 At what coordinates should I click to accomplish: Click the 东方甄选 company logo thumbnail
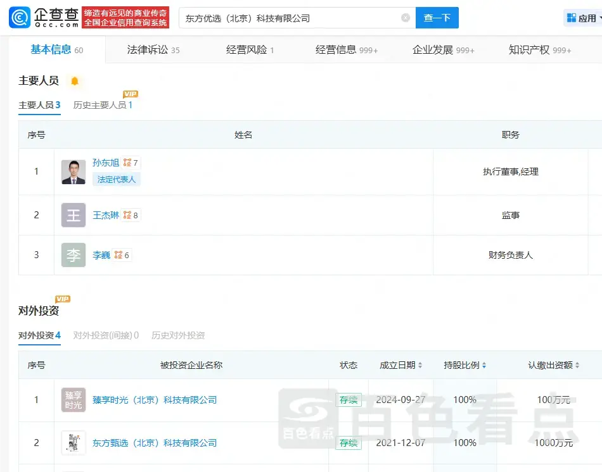74,443
